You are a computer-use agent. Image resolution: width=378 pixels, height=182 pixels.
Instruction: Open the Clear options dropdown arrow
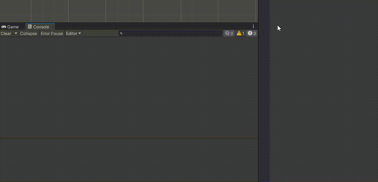point(16,34)
